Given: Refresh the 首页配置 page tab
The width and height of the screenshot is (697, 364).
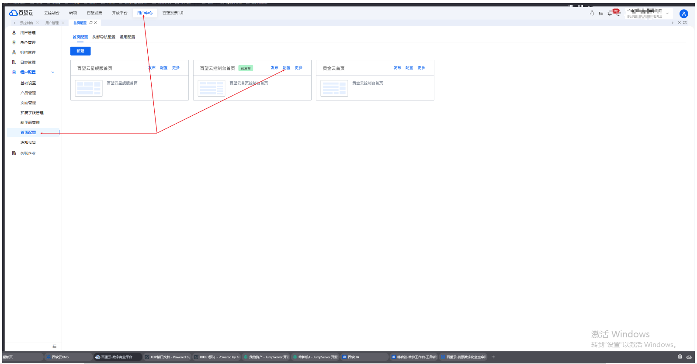Looking at the screenshot, I should [91, 23].
